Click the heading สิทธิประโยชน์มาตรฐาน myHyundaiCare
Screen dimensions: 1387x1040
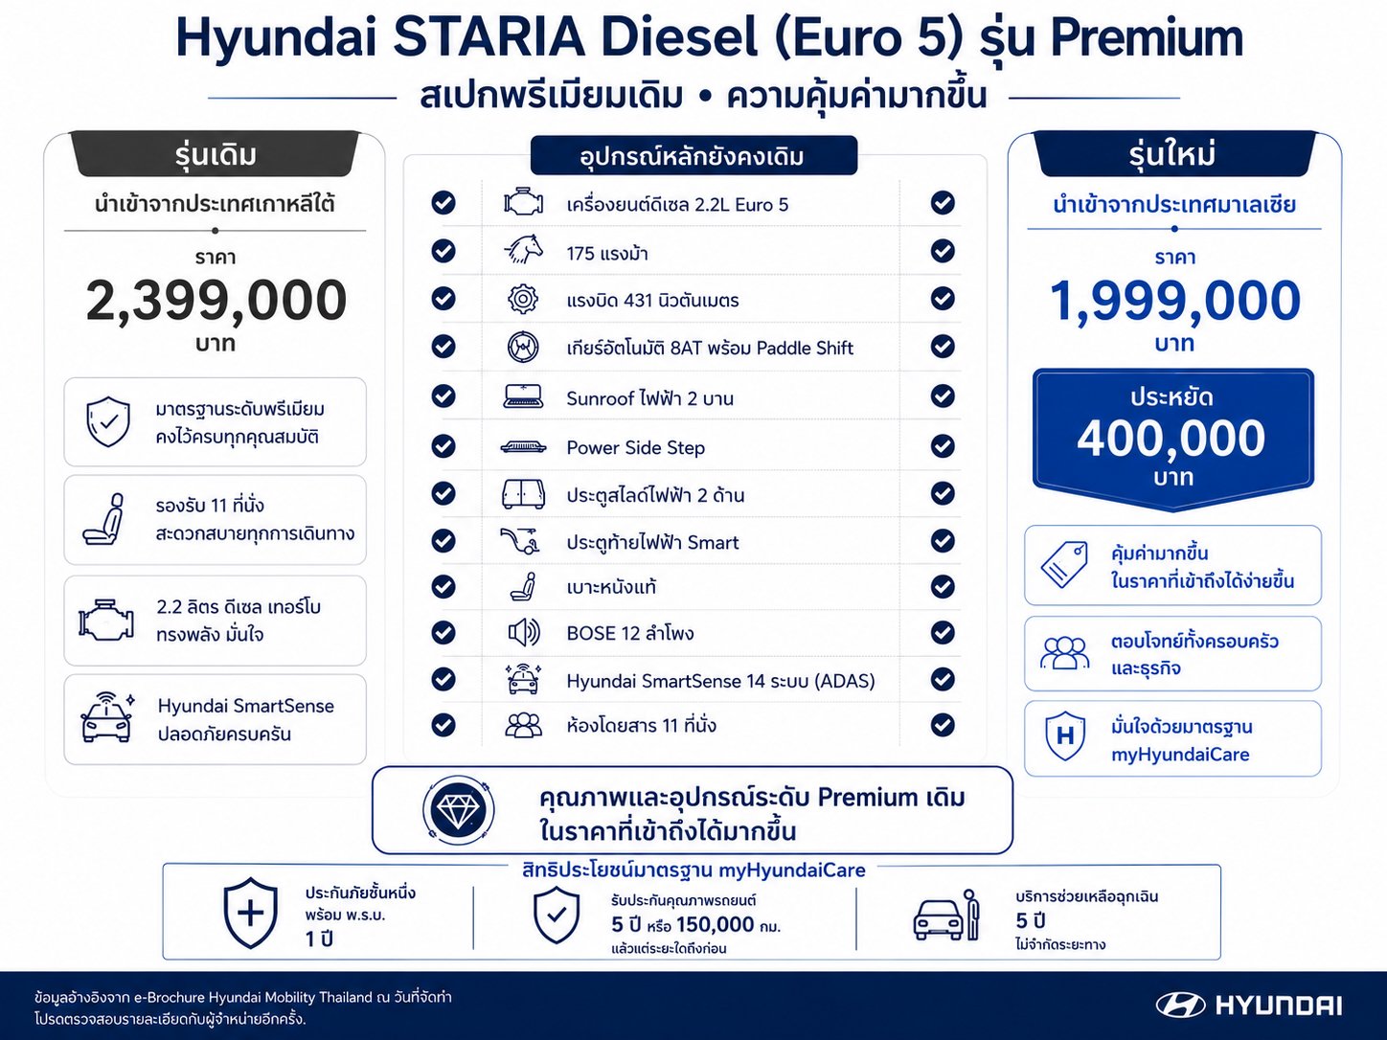693,870
